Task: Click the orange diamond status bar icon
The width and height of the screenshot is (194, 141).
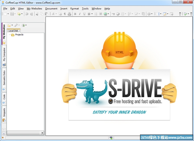Action: click(3, 137)
